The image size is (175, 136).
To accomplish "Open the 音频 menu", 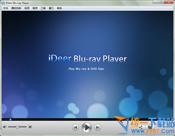I will pos(35,8).
